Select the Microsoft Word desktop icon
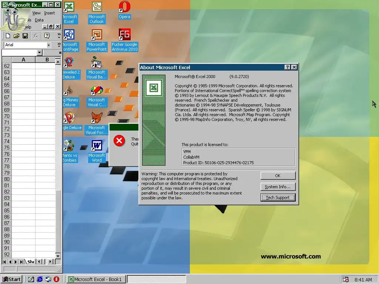 97,151
